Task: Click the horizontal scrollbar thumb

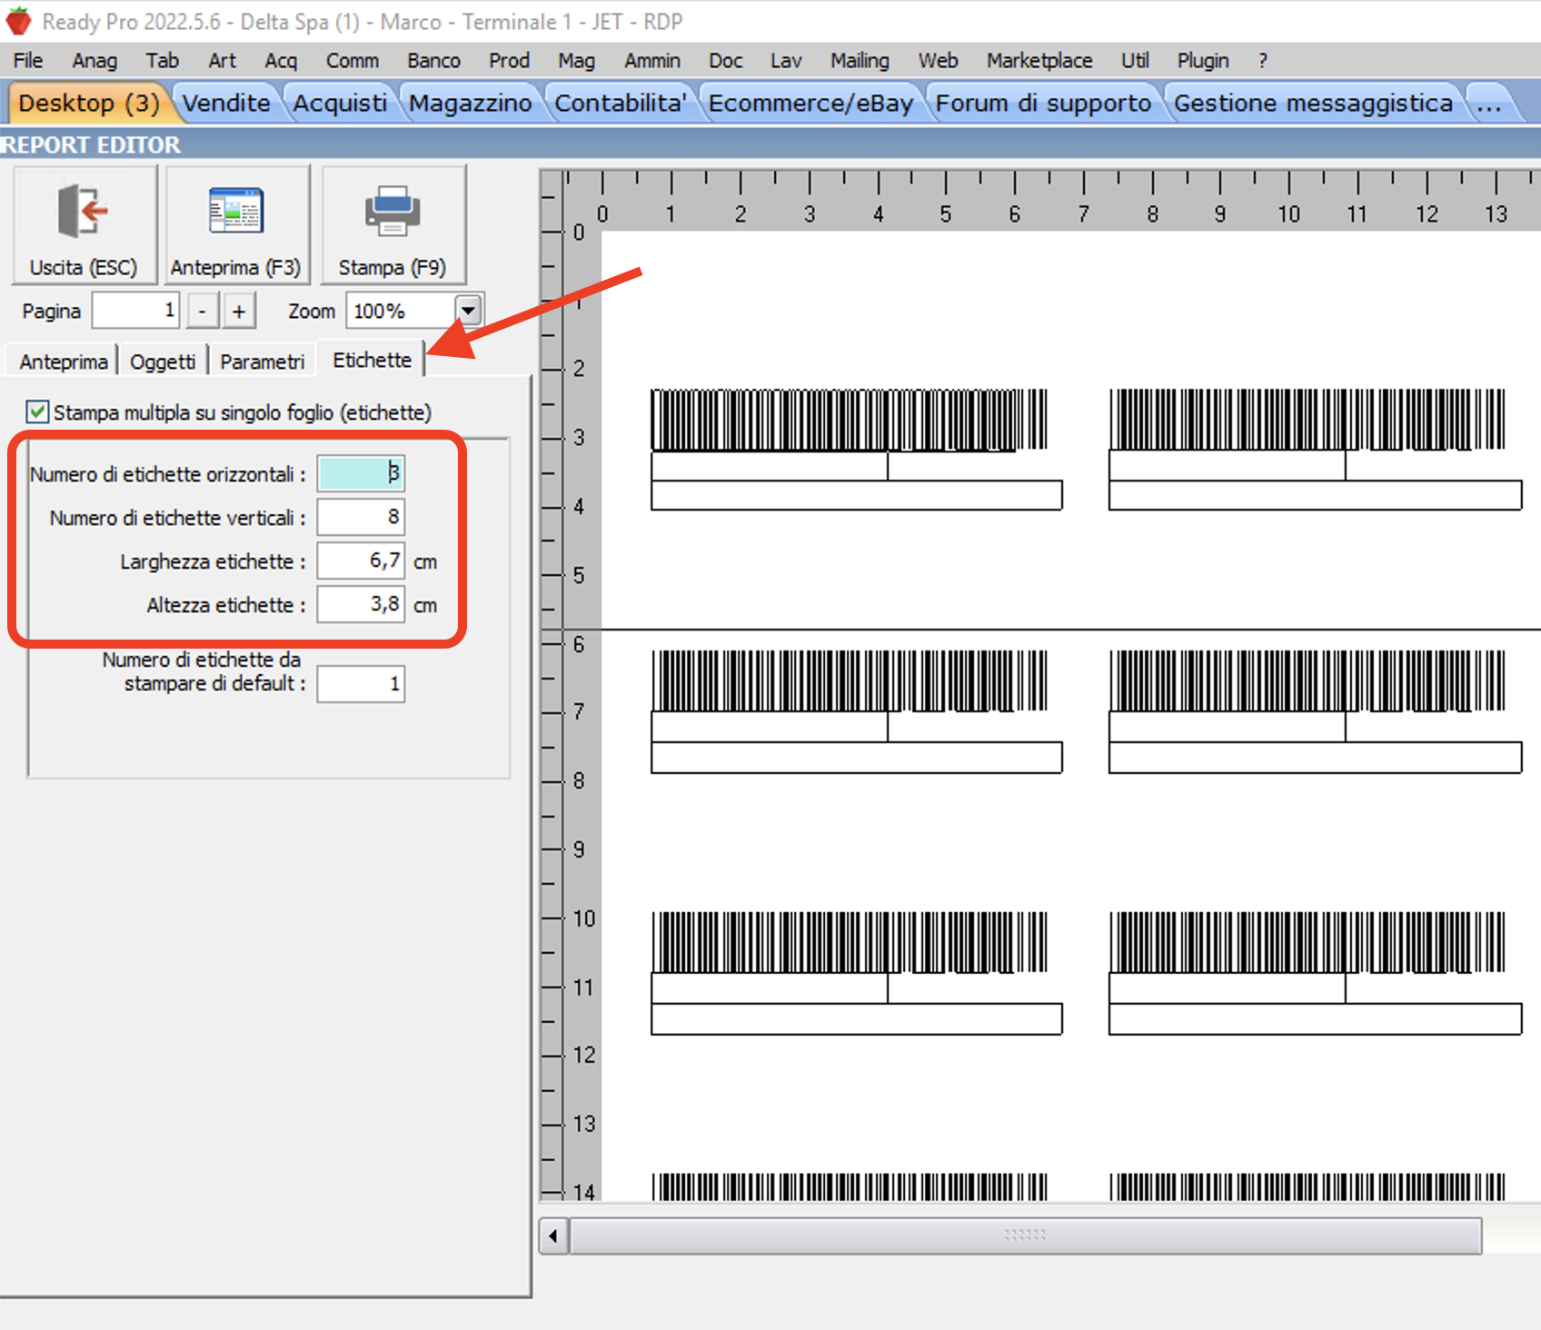Action: pos(1025,1236)
